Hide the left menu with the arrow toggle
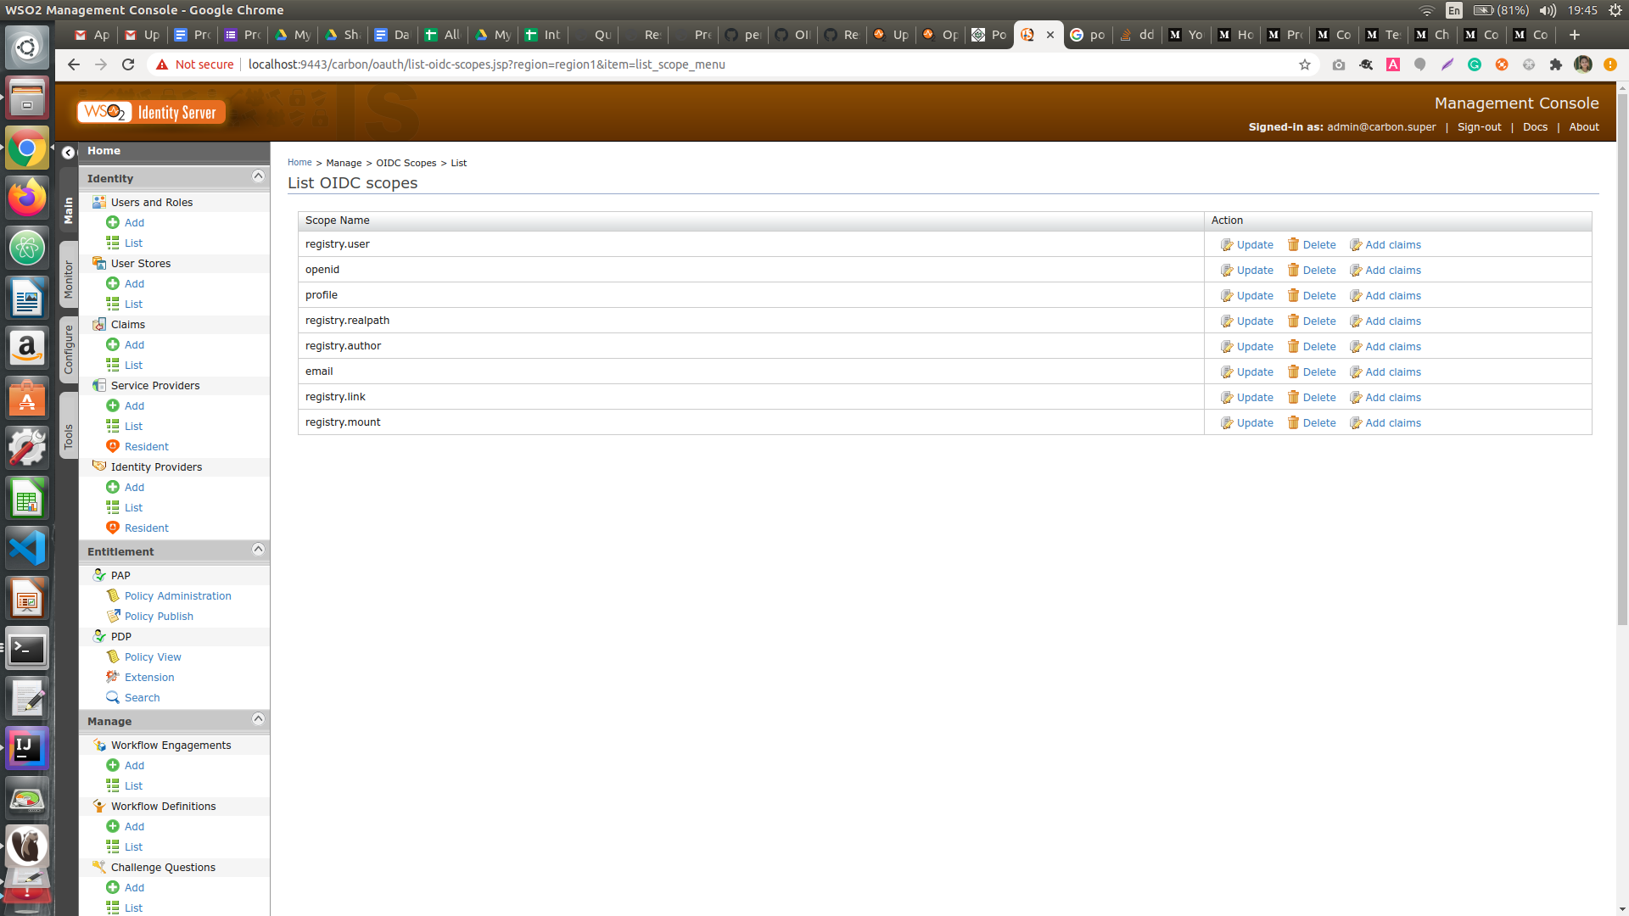 click(69, 153)
